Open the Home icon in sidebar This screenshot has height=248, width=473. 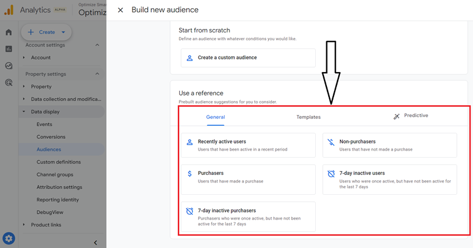coord(9,32)
